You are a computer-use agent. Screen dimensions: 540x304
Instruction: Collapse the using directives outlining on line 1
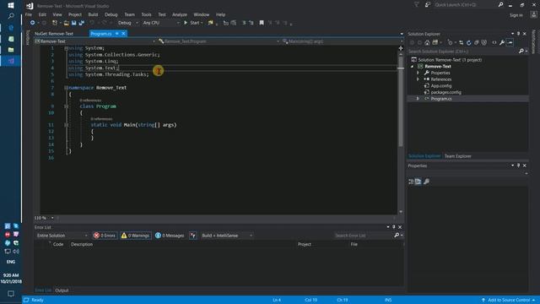(66, 48)
